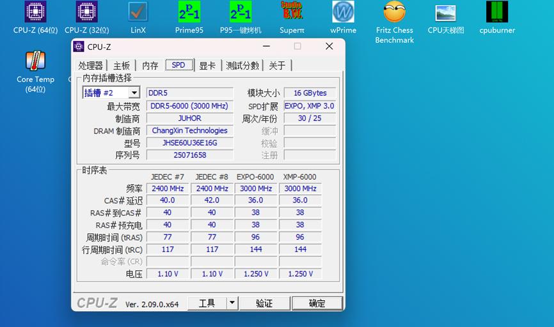Launch the LinX desktop icon

click(x=138, y=18)
